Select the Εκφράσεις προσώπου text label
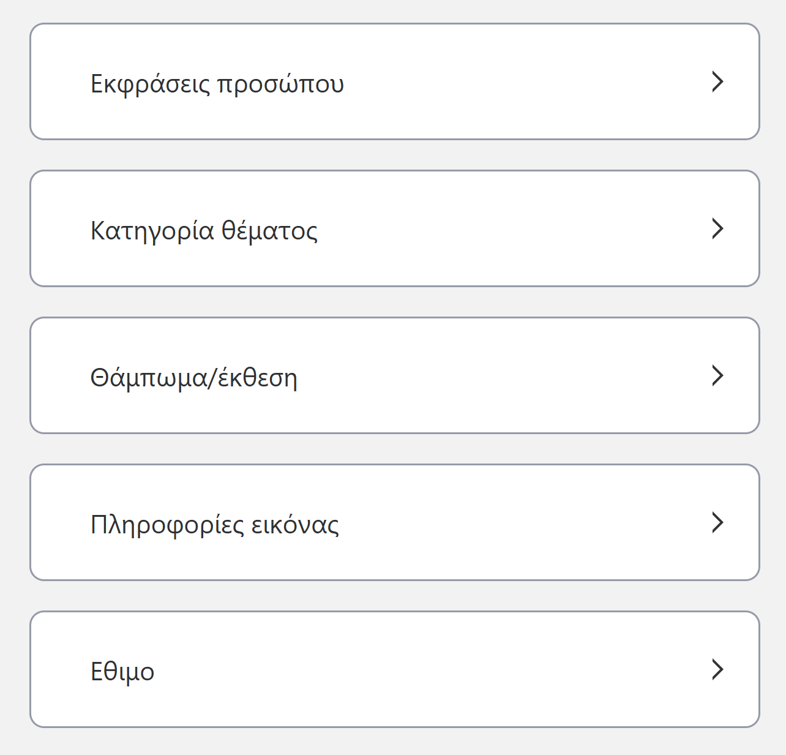Screen dimensions: 786x755 click(217, 84)
